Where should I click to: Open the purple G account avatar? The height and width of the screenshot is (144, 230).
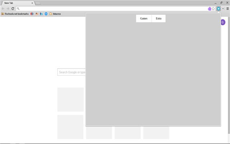pos(223,22)
